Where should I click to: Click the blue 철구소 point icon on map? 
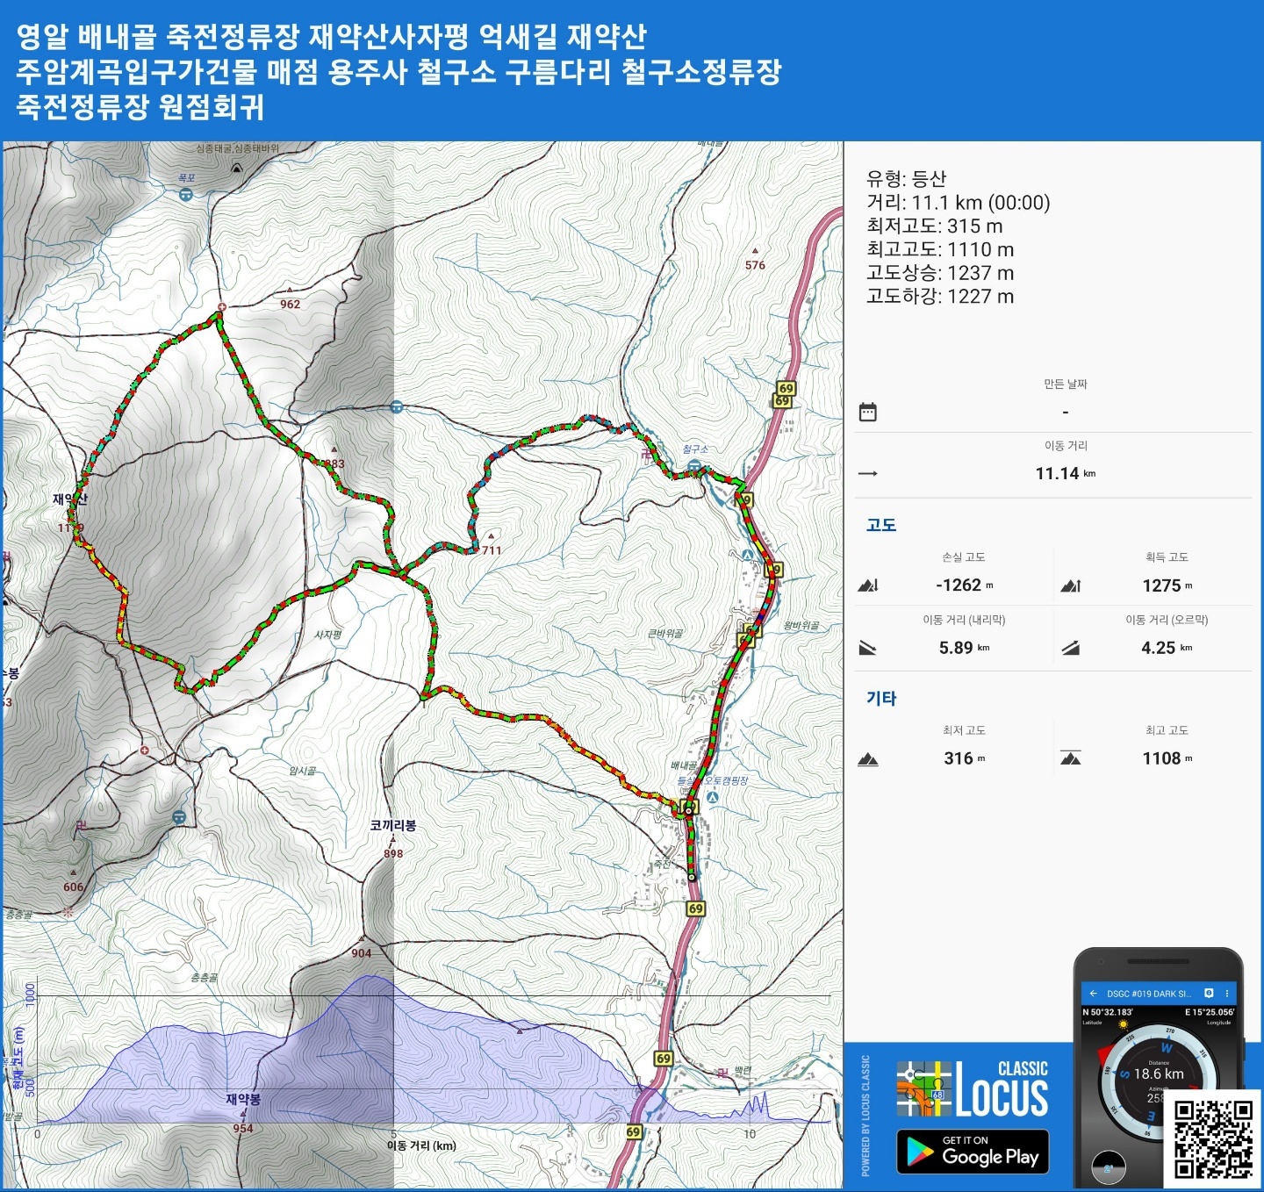pyautogui.click(x=695, y=465)
